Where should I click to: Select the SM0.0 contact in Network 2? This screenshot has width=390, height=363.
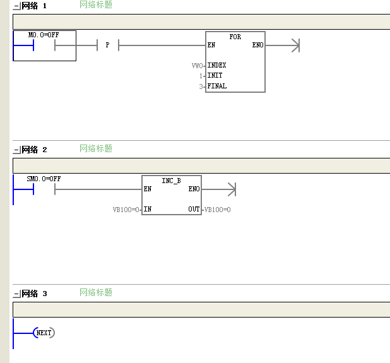44,189
